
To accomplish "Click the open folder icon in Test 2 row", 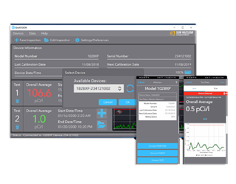I will coord(101,125).
